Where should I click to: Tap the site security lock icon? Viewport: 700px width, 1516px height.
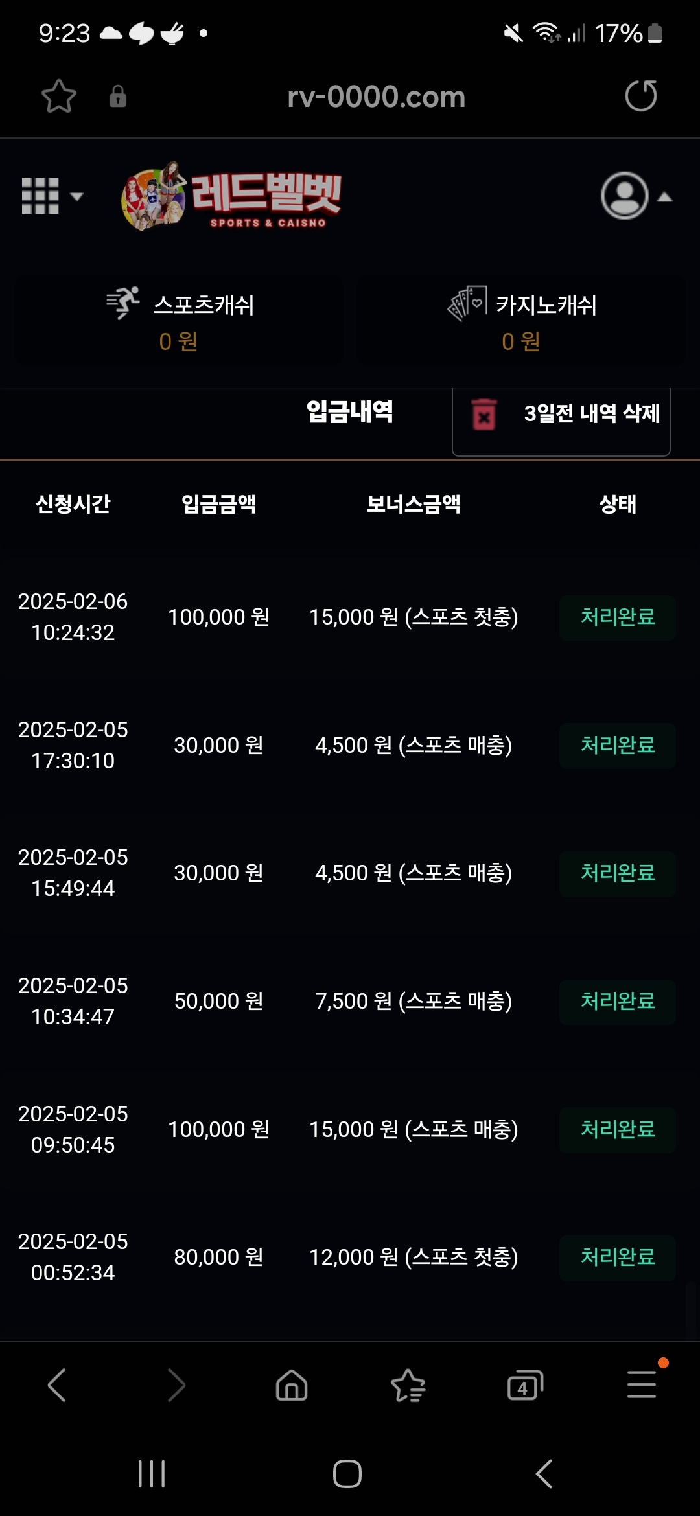click(117, 97)
